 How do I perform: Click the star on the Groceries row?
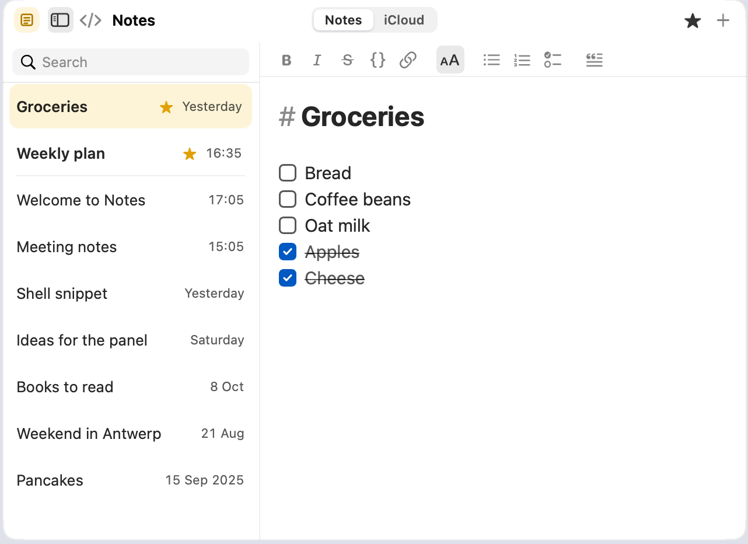click(x=166, y=107)
